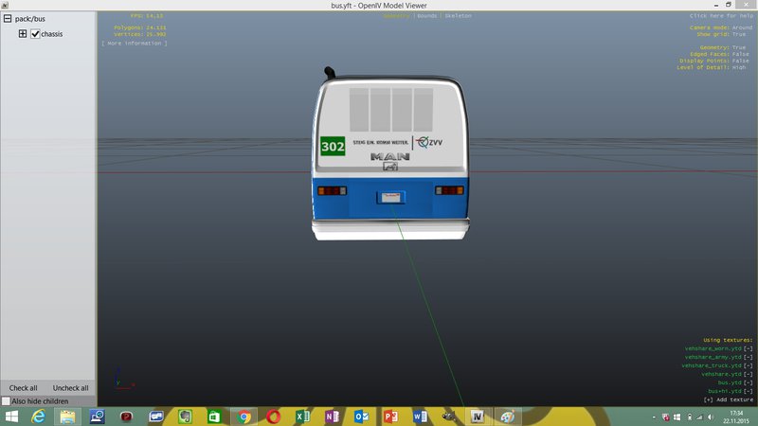The height and width of the screenshot is (426, 758).
Task: Switch to the Bounds view tab
Action: point(427,16)
